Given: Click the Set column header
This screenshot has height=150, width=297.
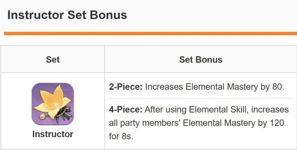Looking at the screenshot, I should pyautogui.click(x=53, y=59).
